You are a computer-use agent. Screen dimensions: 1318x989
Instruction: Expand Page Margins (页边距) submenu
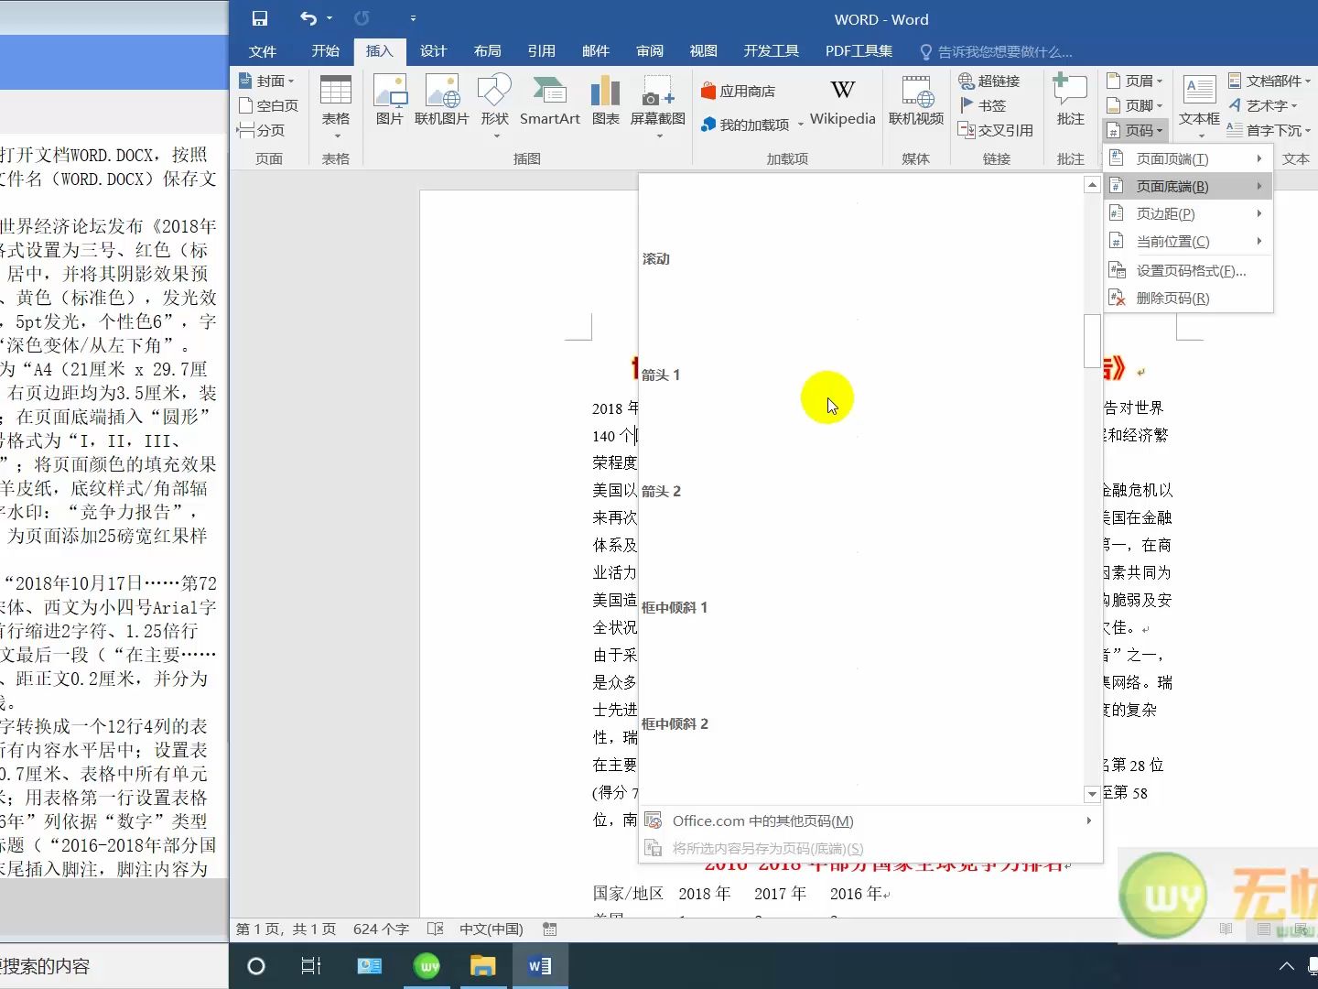1188,213
